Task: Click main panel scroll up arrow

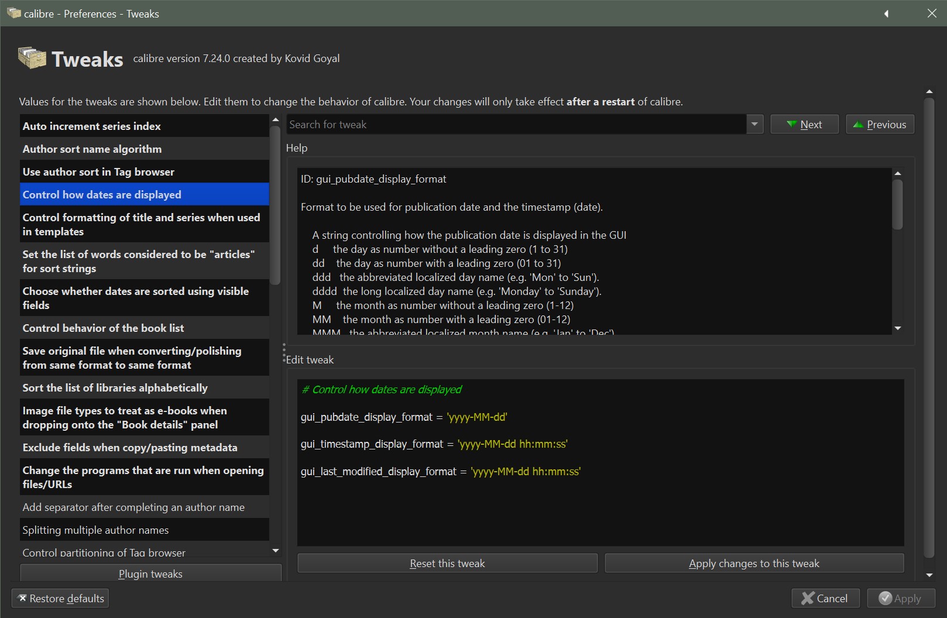Action: pos(929,92)
